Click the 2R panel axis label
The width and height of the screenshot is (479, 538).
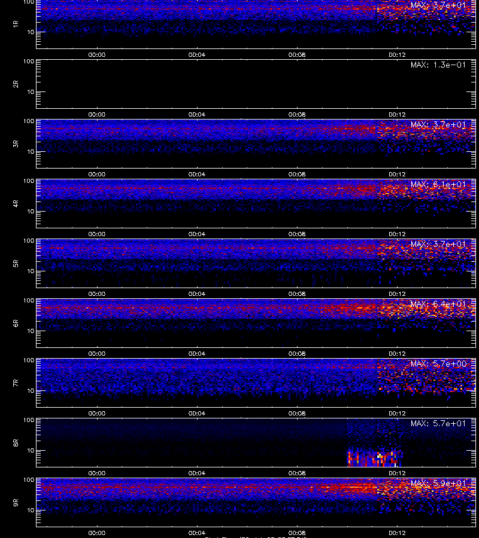(16, 84)
